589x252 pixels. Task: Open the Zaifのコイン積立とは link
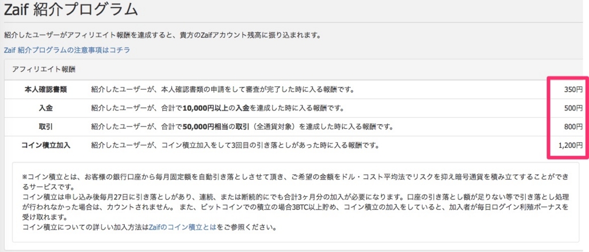(182, 228)
